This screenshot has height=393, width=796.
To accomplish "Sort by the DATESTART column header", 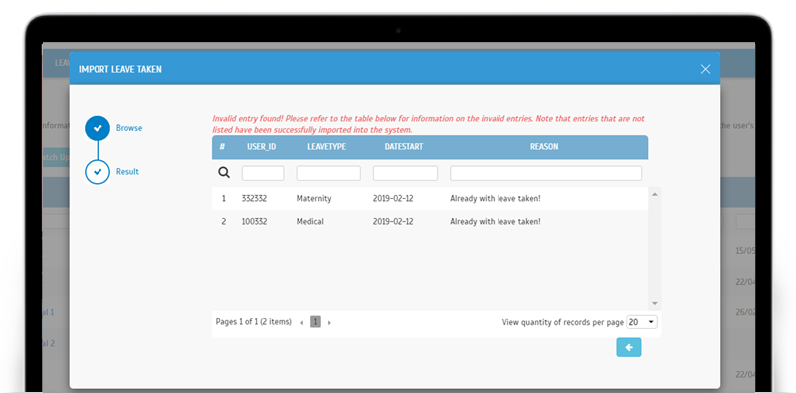I will coord(404,146).
